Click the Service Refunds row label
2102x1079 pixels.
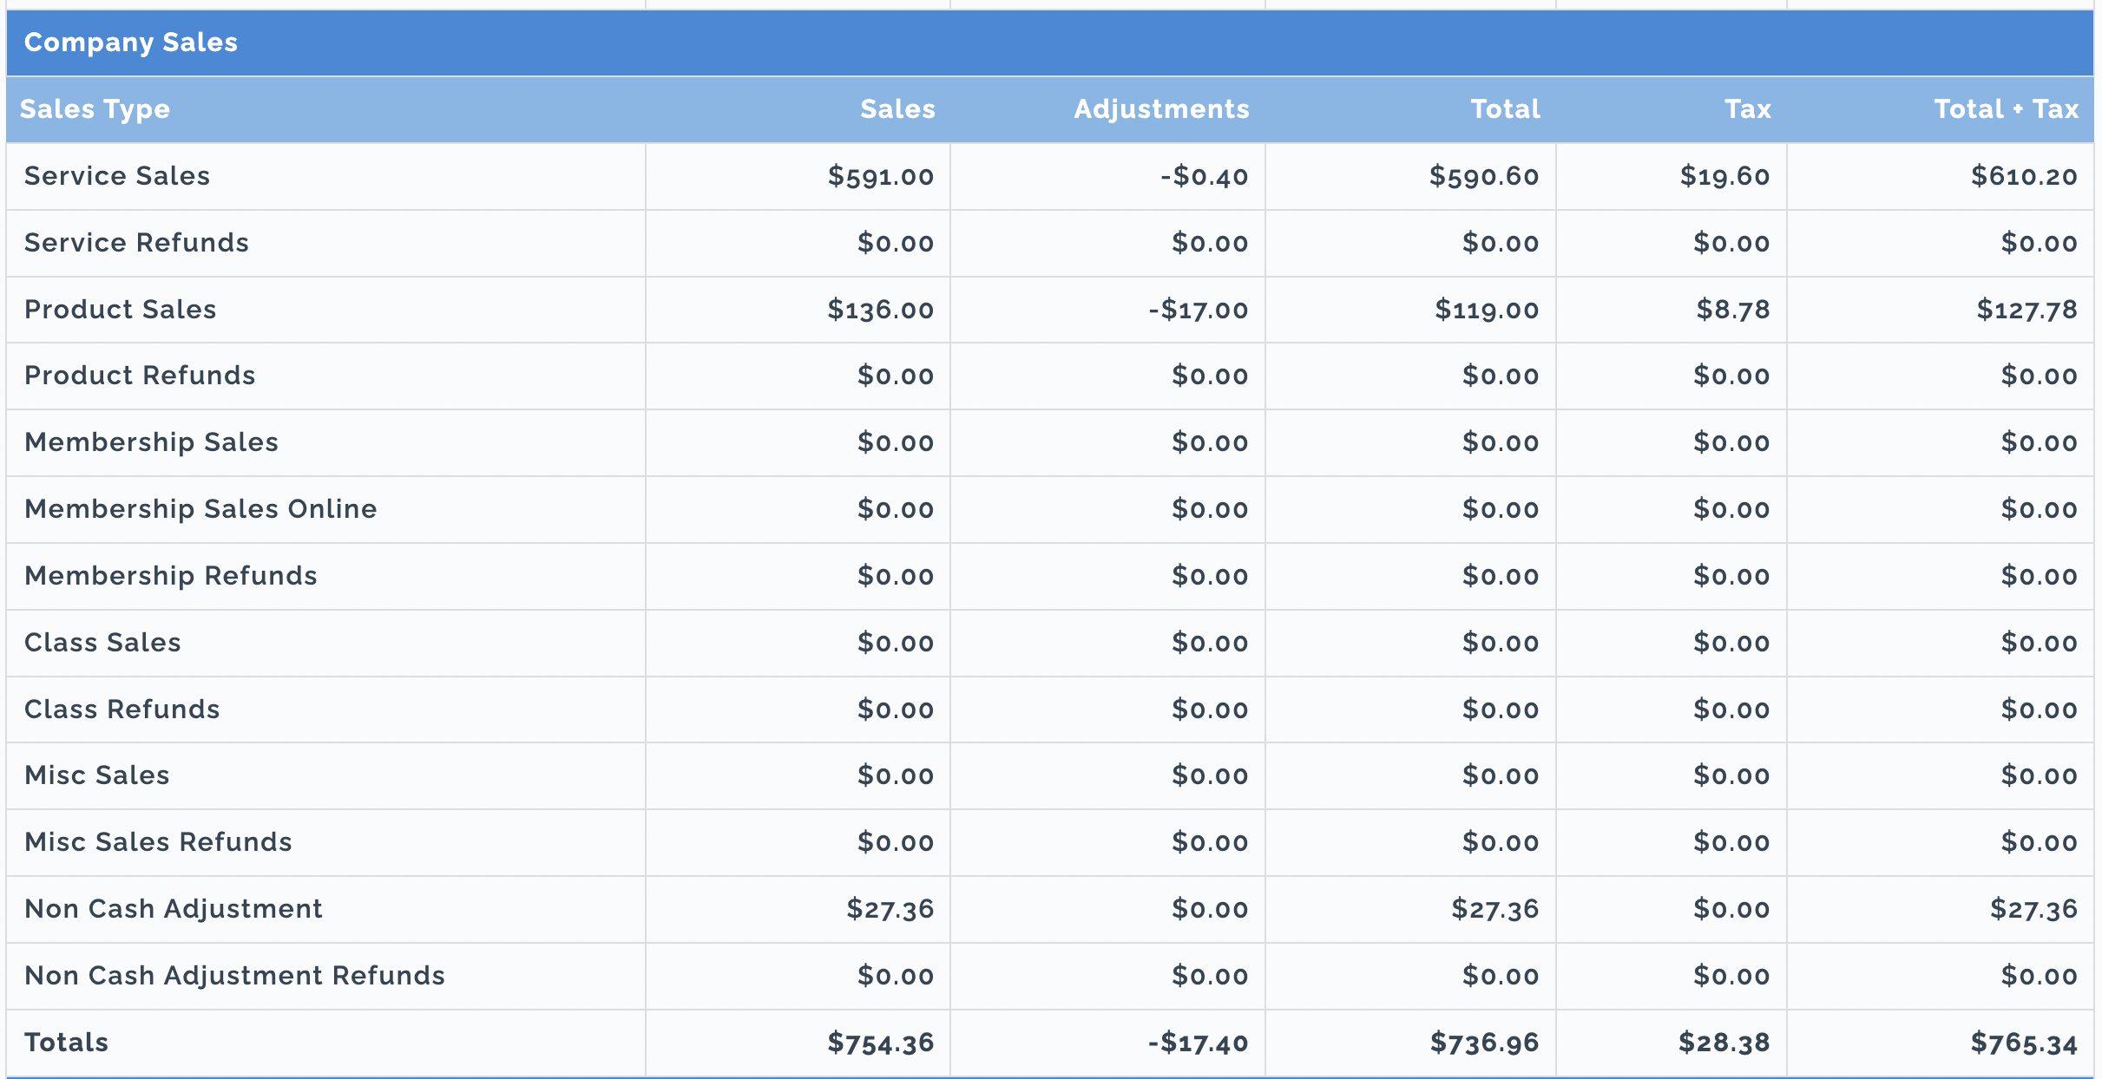click(x=136, y=243)
